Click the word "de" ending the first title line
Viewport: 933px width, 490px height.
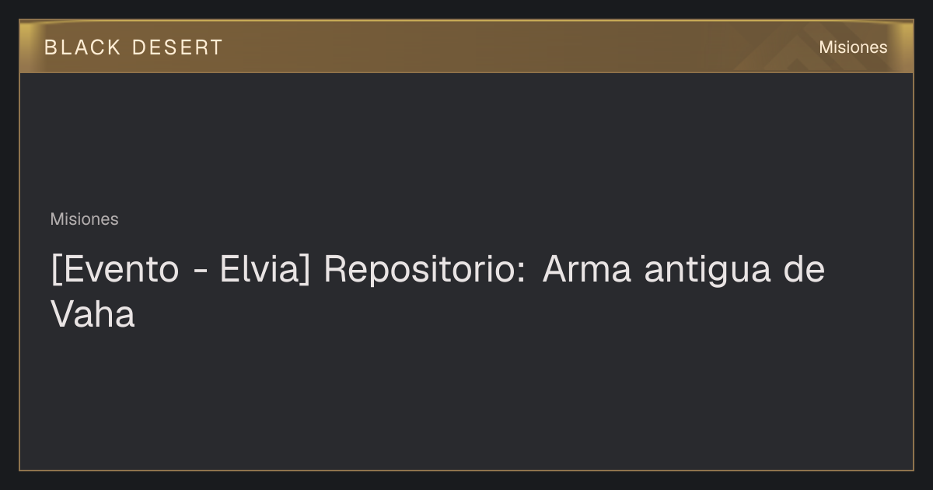(803, 270)
